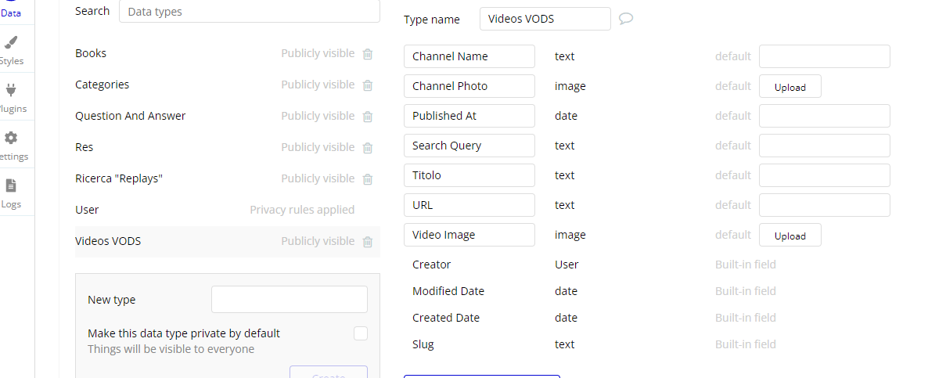Delete the Books data type

click(368, 54)
